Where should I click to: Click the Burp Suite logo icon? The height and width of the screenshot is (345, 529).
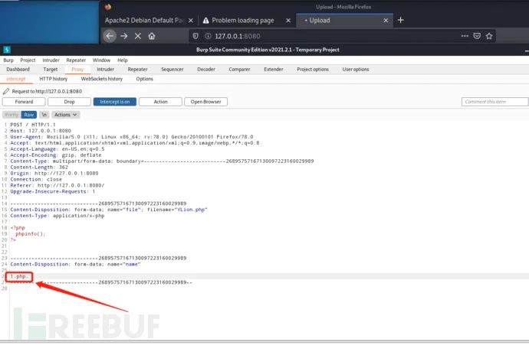click(7, 50)
